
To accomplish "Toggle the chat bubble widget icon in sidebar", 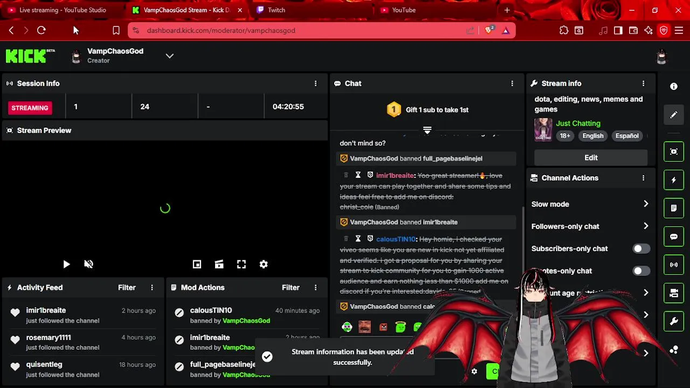I will [674, 237].
